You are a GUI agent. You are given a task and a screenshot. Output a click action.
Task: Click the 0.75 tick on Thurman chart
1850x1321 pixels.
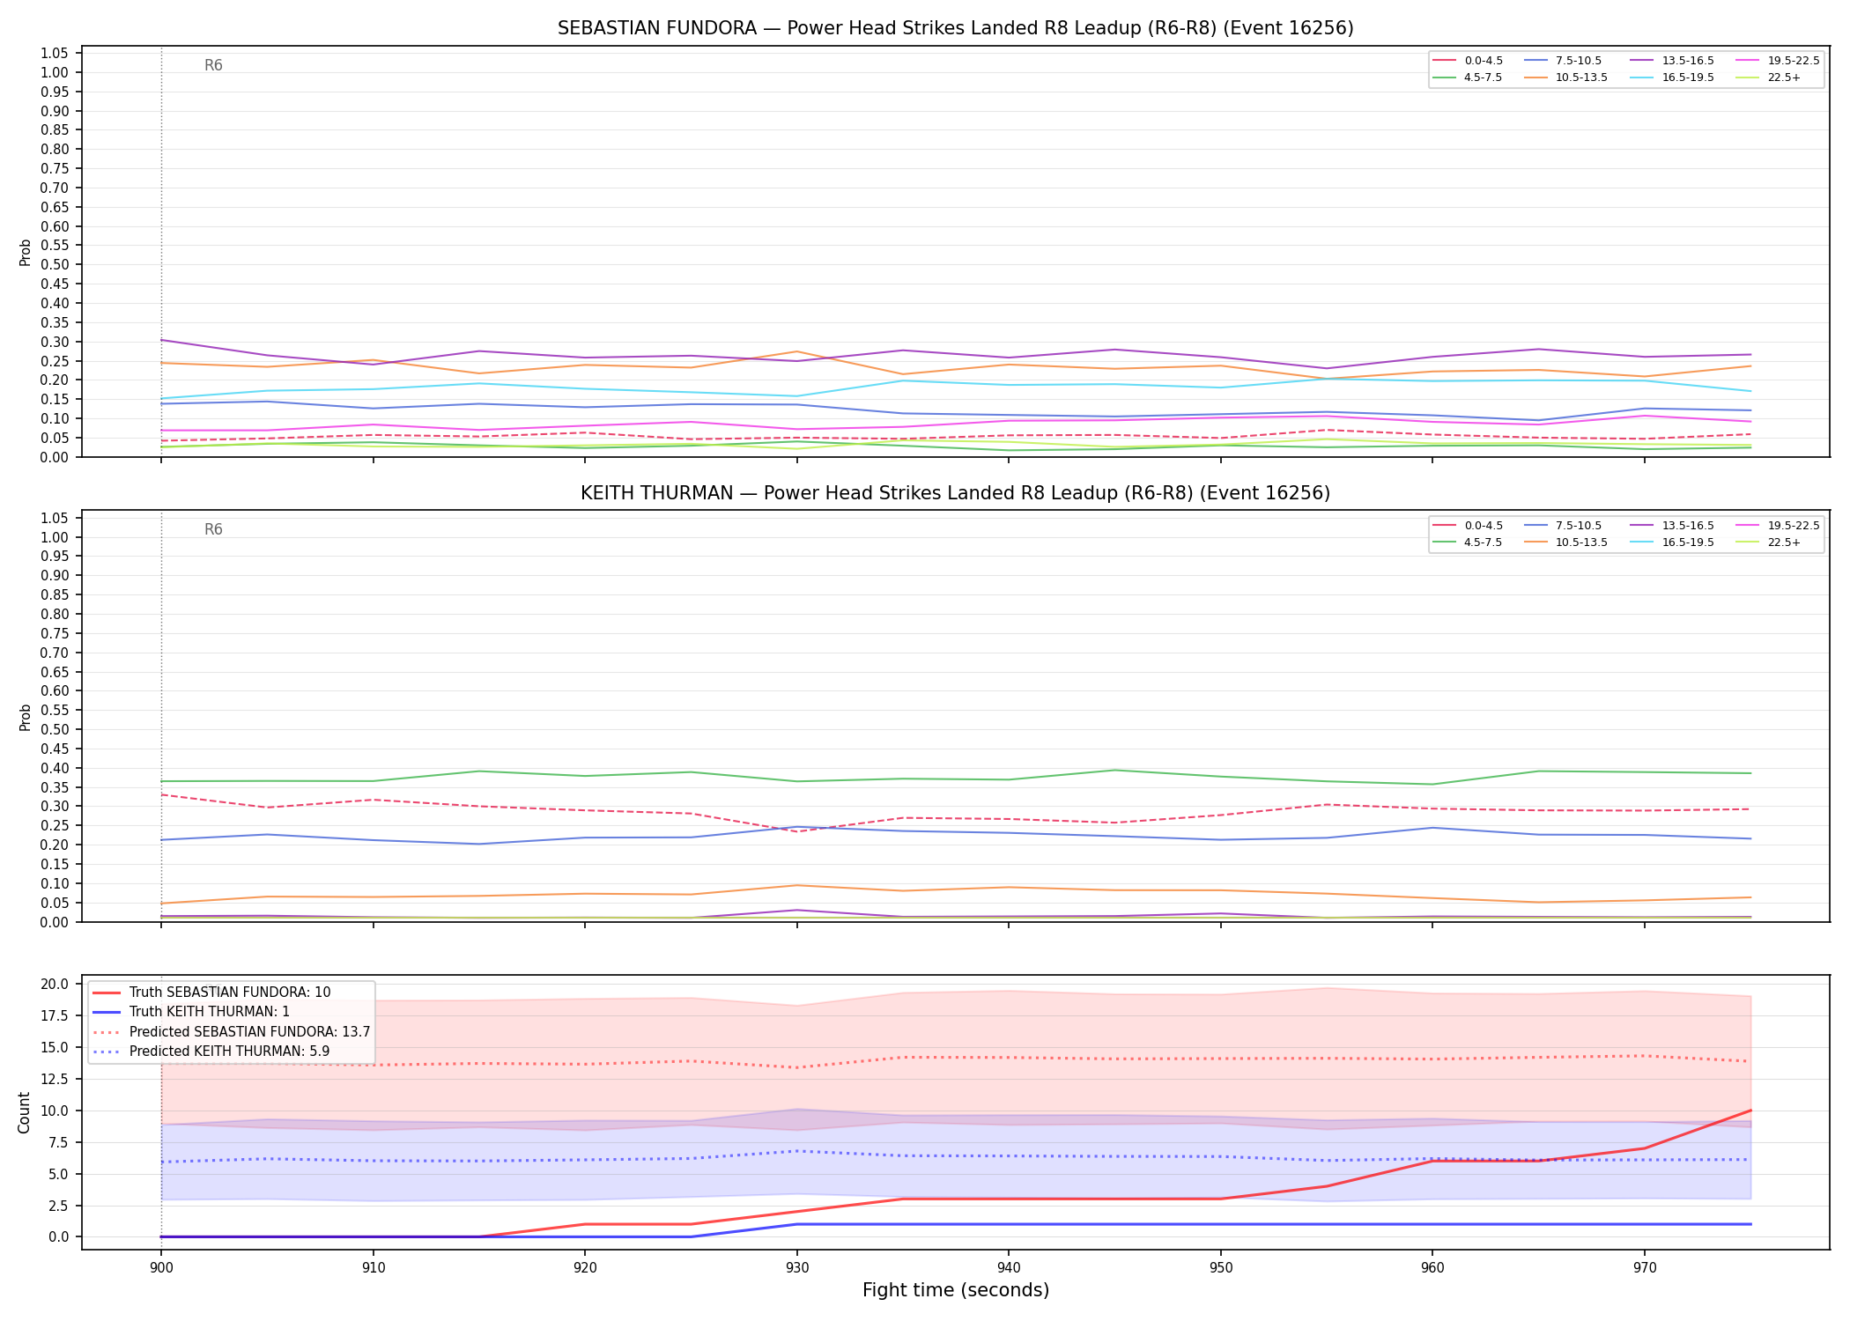55,633
